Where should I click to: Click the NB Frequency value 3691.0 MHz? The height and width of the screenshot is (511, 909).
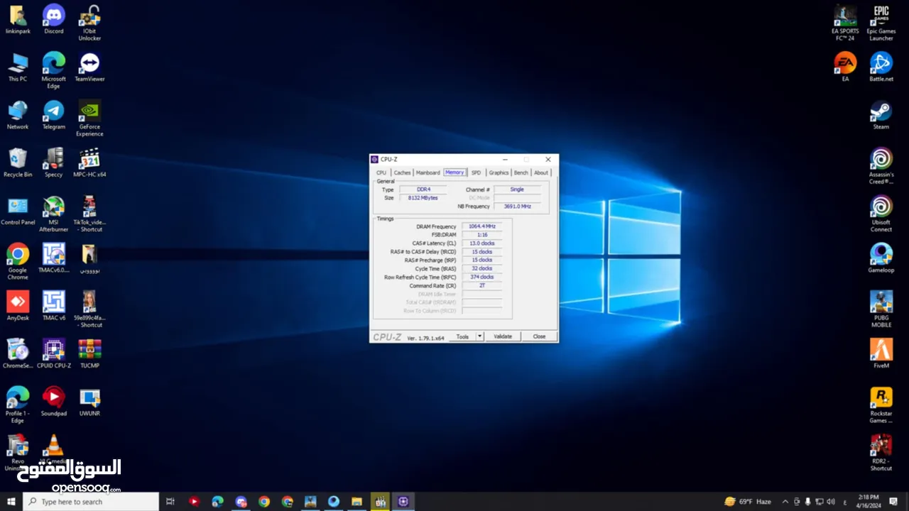[x=518, y=207]
